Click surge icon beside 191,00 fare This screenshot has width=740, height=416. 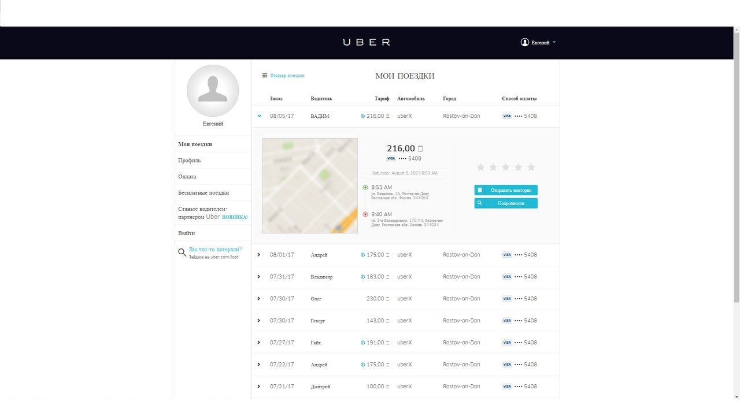362,343
